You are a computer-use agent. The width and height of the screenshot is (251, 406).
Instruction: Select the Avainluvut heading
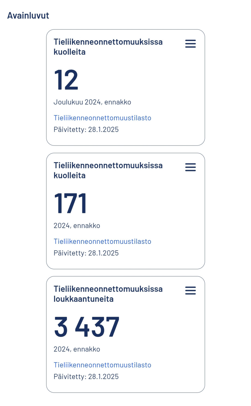tap(28, 16)
